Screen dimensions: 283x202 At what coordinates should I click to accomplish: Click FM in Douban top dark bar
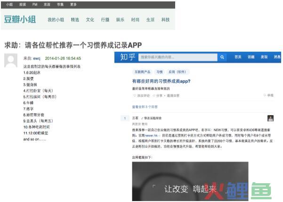35,5
